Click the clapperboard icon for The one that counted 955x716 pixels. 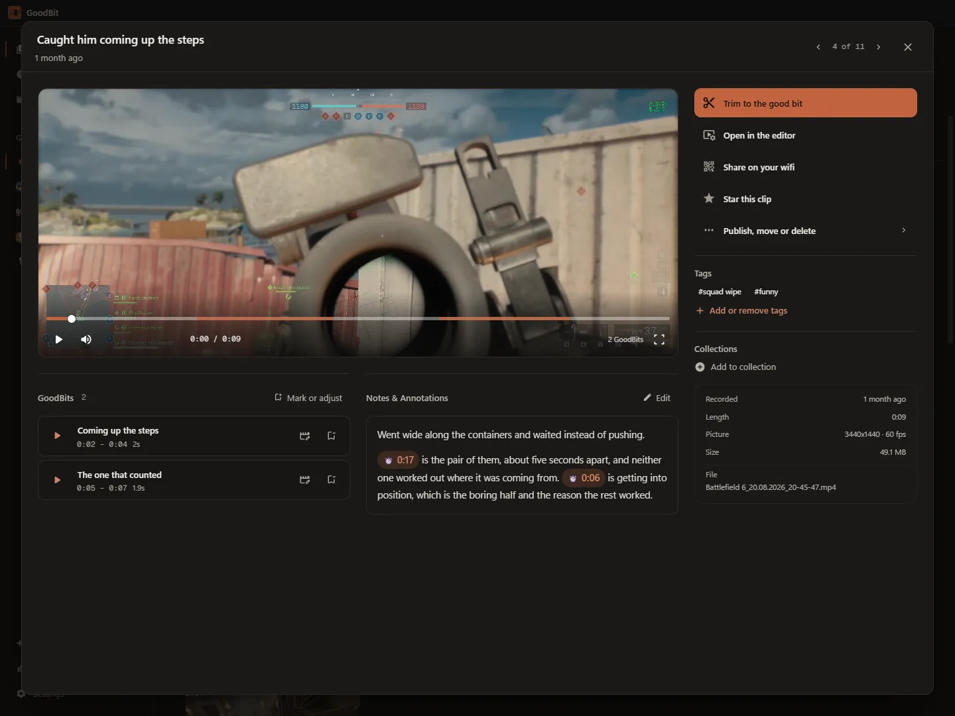[x=305, y=479]
